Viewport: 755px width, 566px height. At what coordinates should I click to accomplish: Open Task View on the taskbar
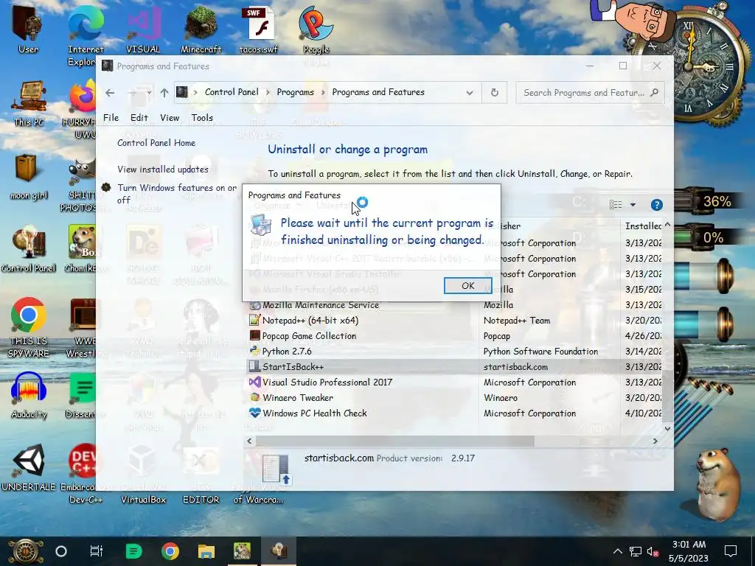pos(97,551)
